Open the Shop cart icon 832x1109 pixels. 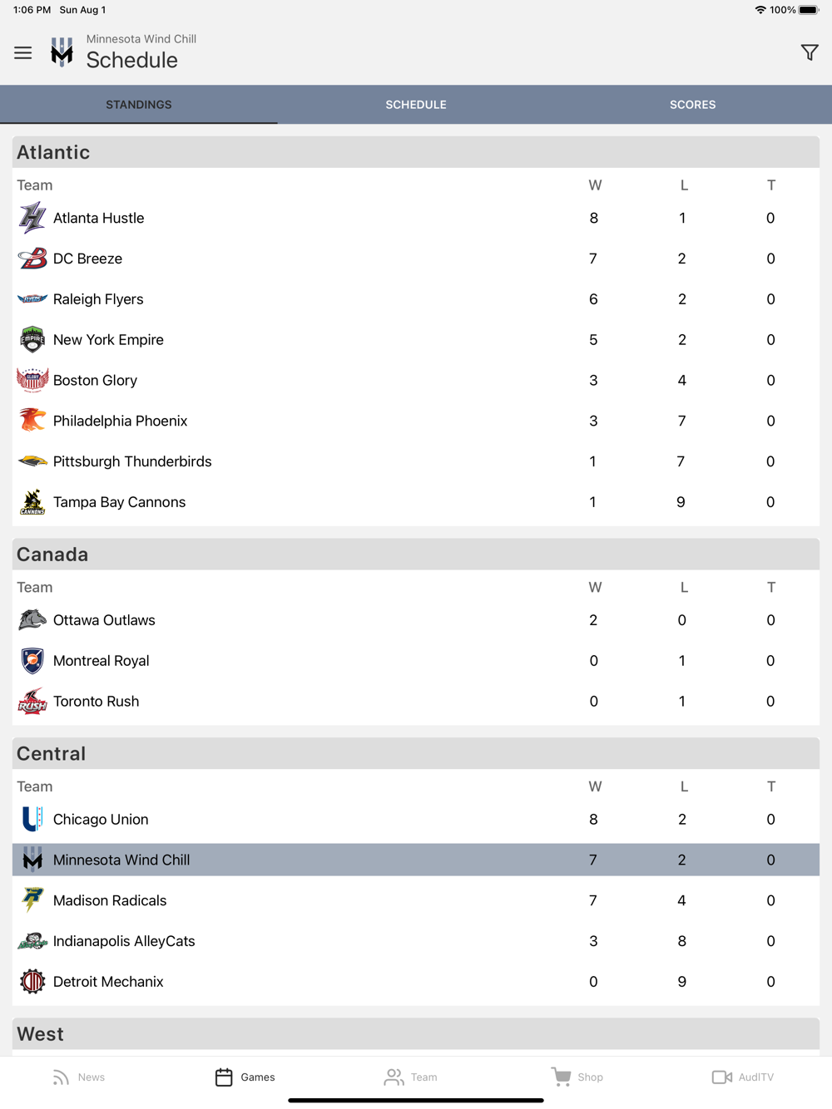click(x=562, y=1077)
